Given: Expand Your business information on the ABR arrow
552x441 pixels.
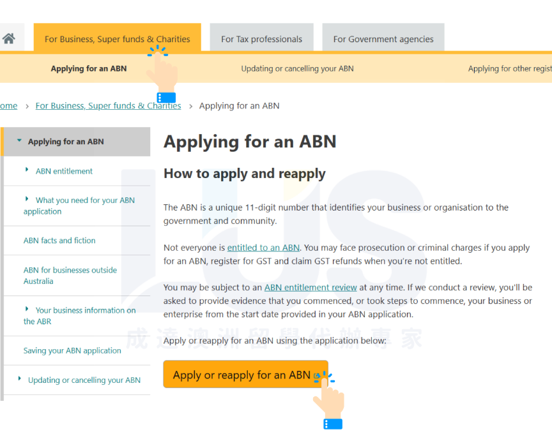Looking at the screenshot, I should [x=27, y=309].
